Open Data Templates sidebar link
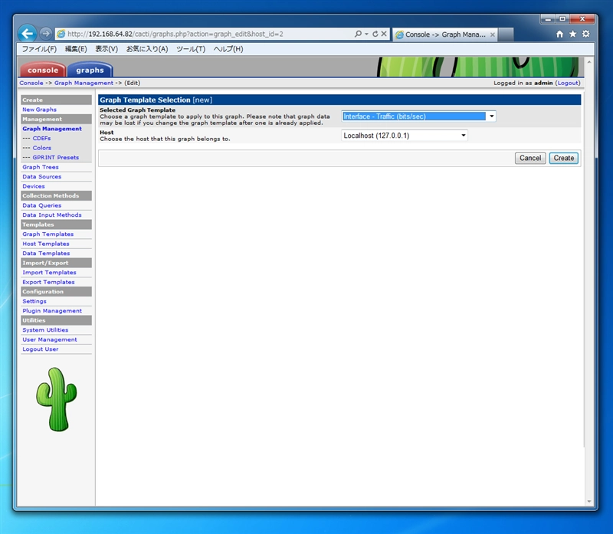This screenshot has height=534, width=613. click(x=46, y=253)
